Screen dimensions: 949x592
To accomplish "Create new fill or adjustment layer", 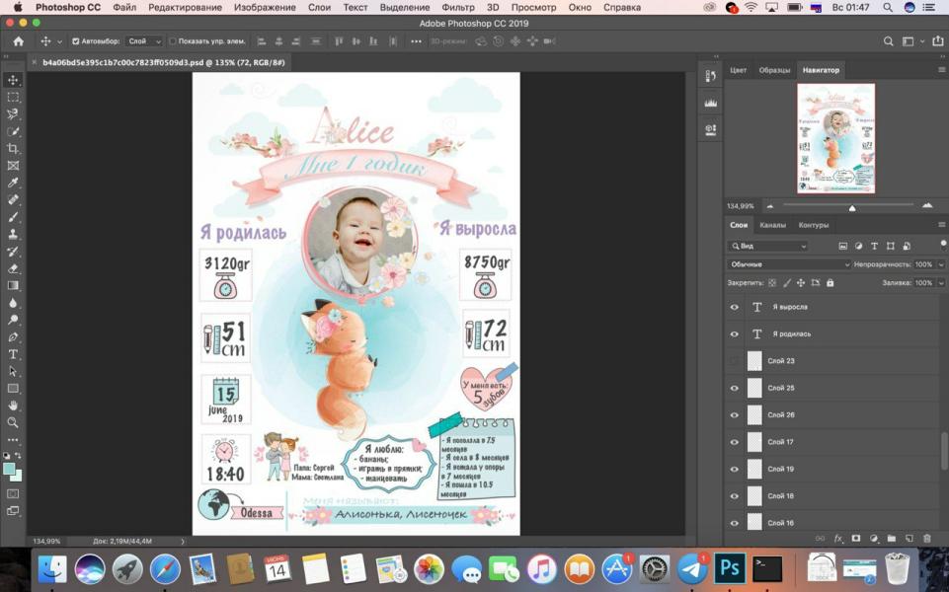I will (x=874, y=538).
